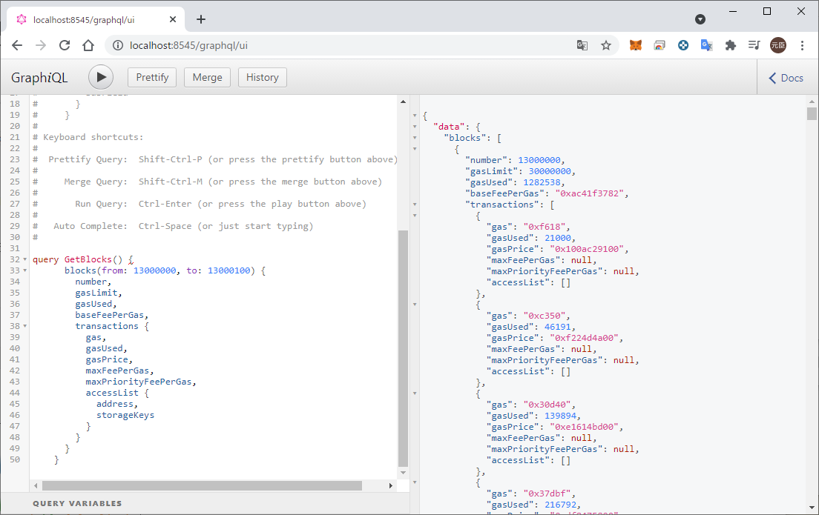
Task: Collapse the transactions fold on line 38
Action: [25, 326]
